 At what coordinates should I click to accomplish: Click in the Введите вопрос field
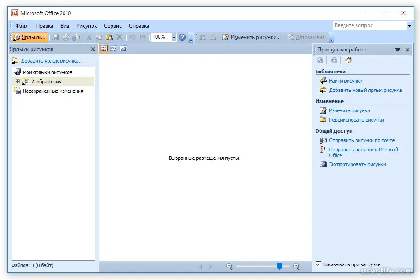[x=370, y=26]
